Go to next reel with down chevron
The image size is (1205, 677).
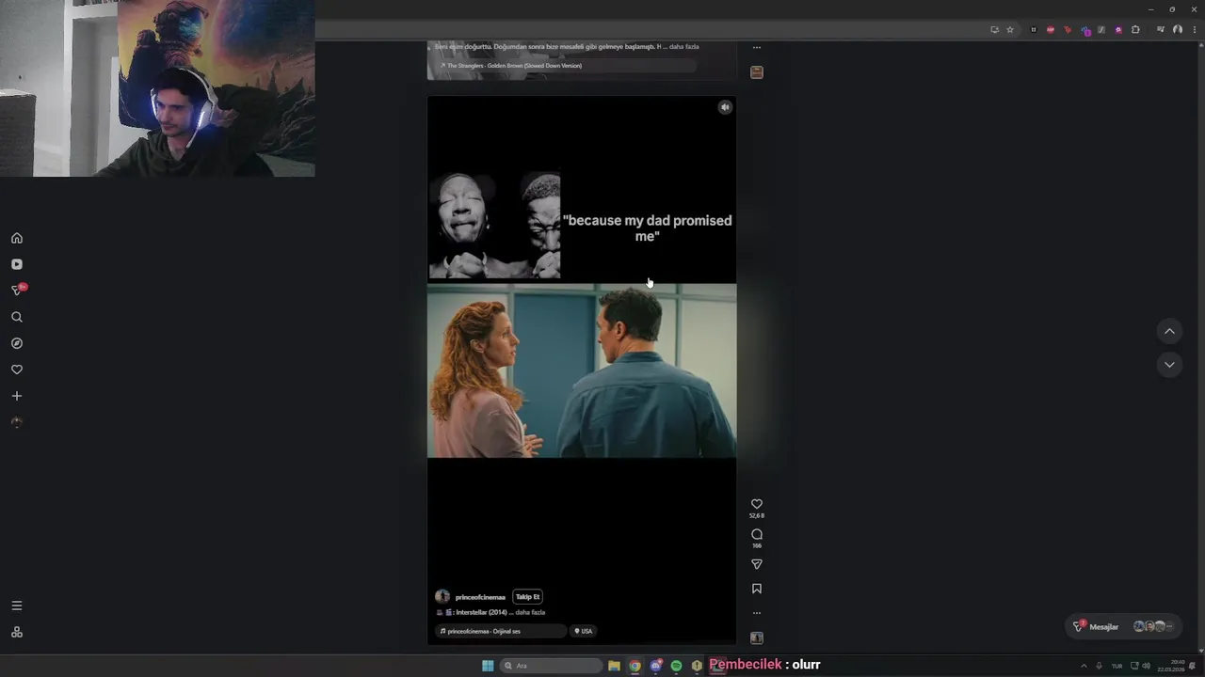coord(1169,365)
